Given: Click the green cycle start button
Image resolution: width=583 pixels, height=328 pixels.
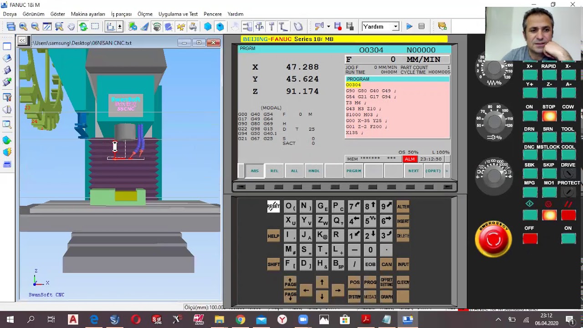Looking at the screenshot, I should click(x=530, y=215).
